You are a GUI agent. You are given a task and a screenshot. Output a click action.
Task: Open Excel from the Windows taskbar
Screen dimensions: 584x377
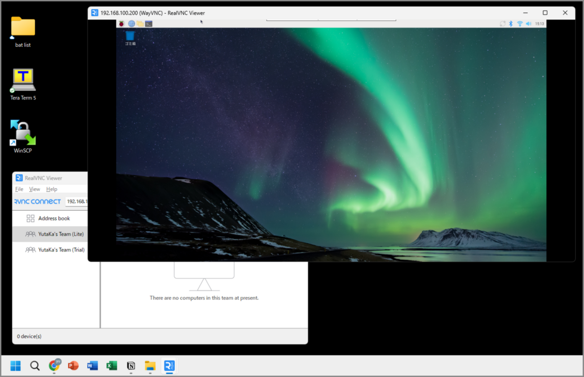point(111,366)
